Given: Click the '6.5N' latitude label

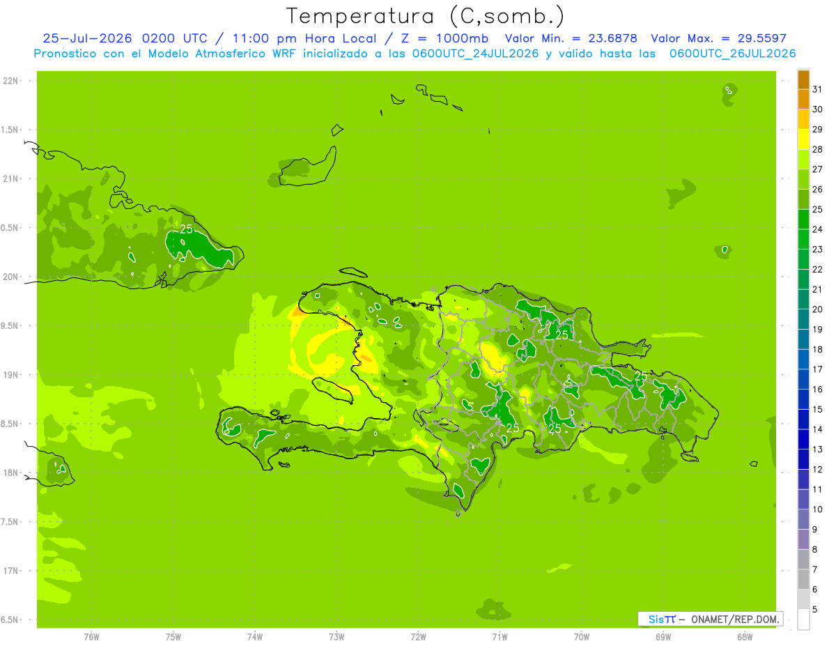Looking at the screenshot, I should 10,620.
